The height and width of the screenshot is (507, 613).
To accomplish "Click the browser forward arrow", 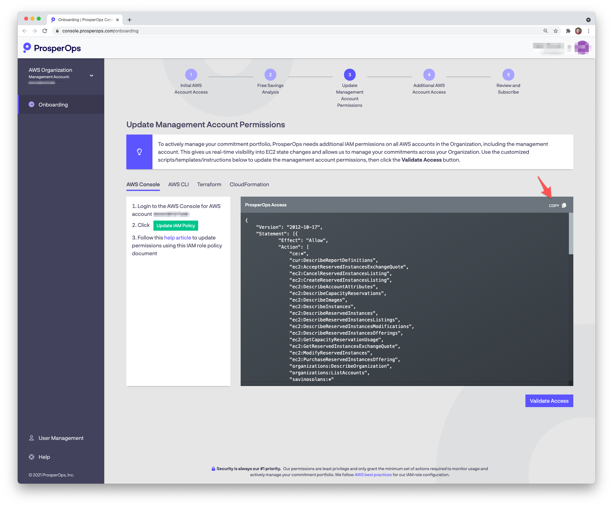I will 35,31.
